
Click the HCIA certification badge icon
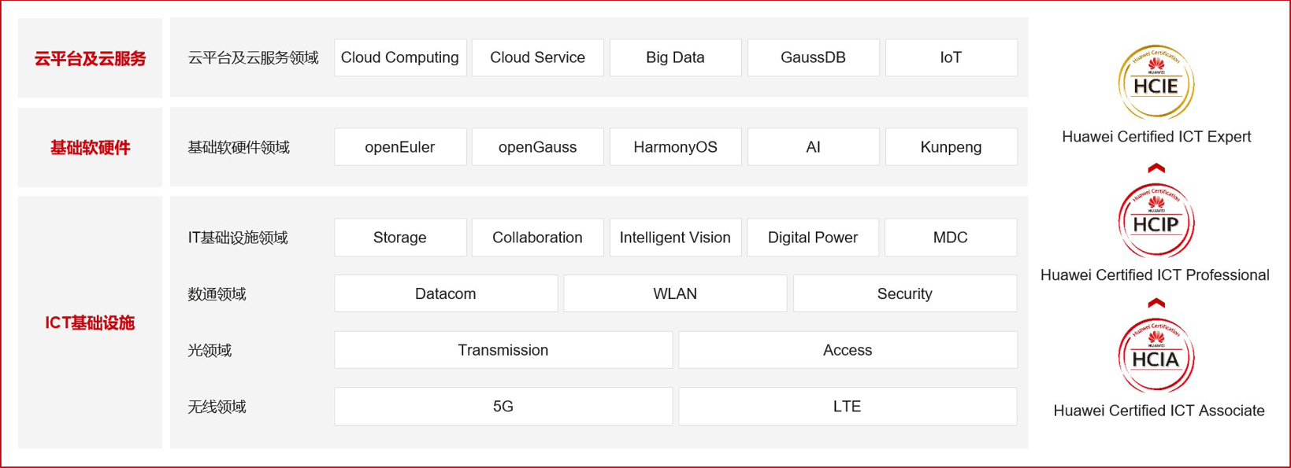coord(1156,356)
